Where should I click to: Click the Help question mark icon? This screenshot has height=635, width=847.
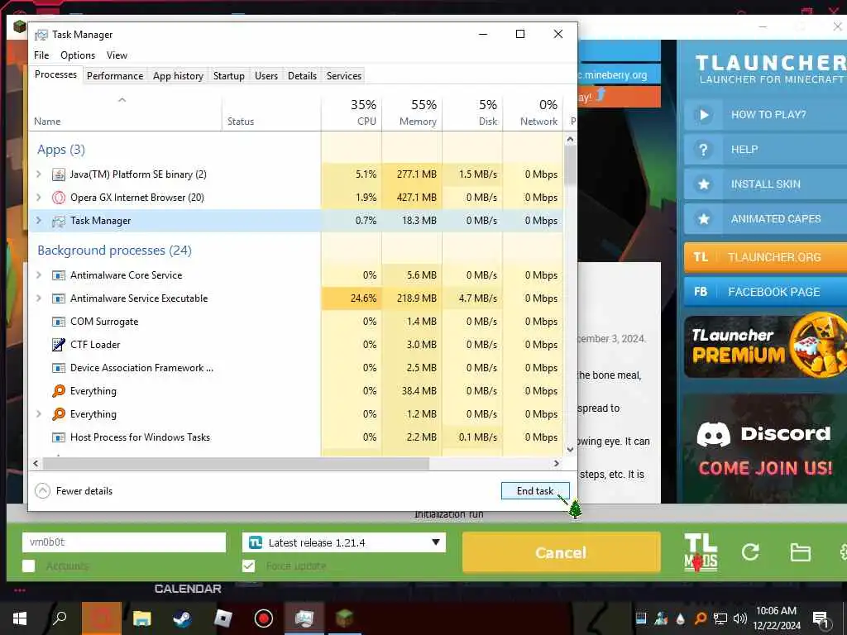pos(703,150)
